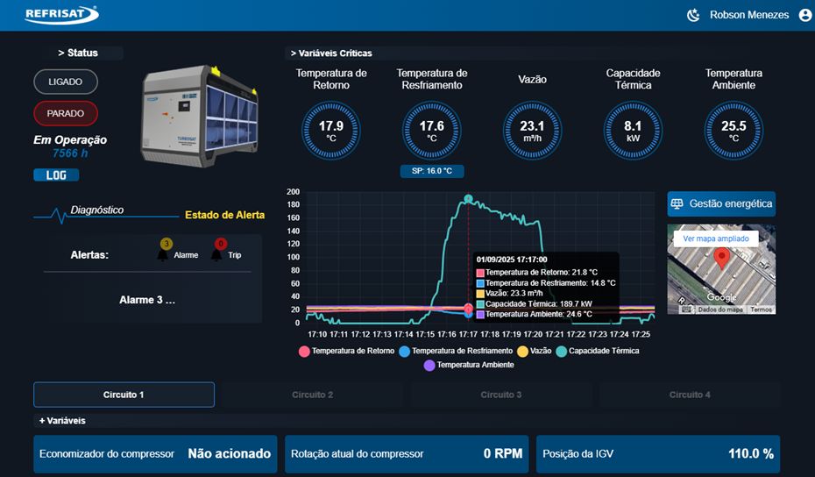Click the Vazão 23.1 m³/h gauge
The width and height of the screenshot is (815, 477).
(532, 130)
